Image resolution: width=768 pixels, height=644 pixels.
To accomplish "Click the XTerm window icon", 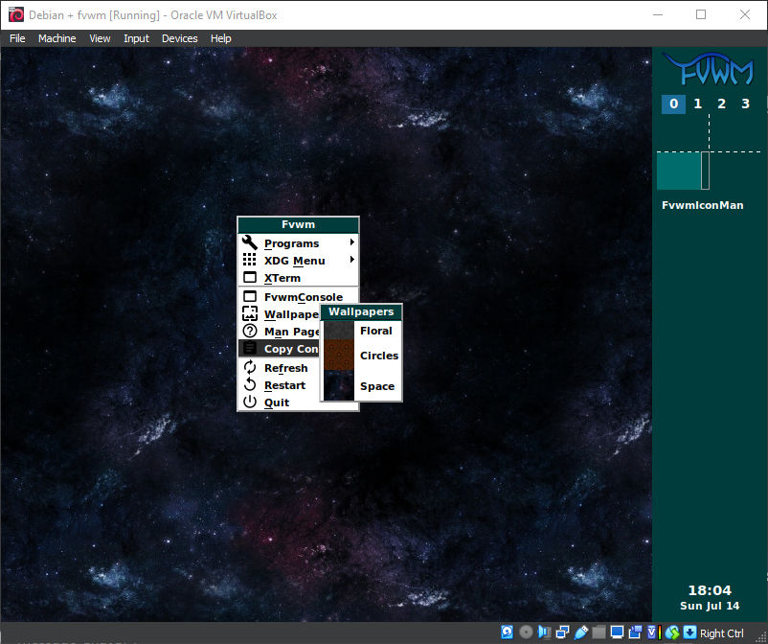I will tap(250, 278).
